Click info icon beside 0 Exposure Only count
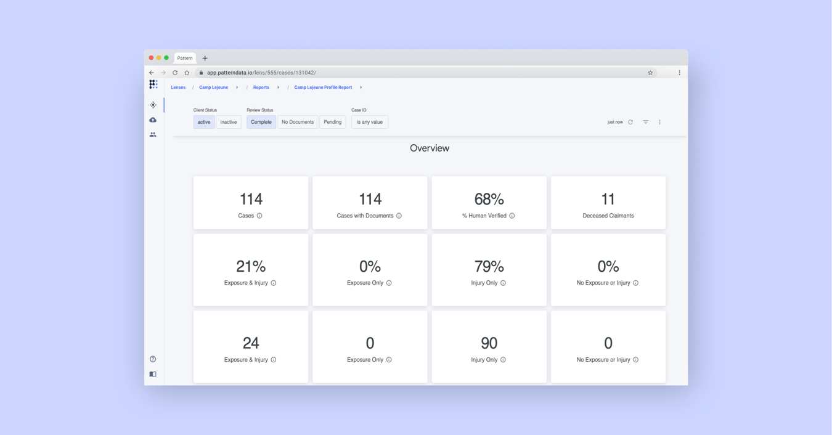Viewport: 832px width, 435px height. click(x=389, y=360)
